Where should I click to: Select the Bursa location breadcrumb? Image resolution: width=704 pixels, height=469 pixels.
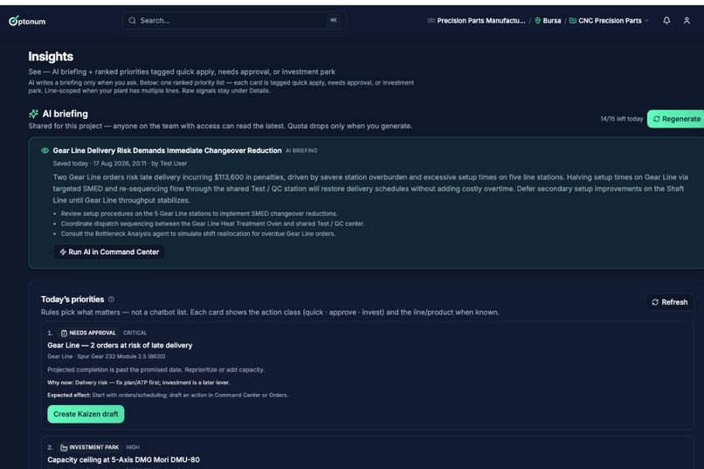pos(552,21)
